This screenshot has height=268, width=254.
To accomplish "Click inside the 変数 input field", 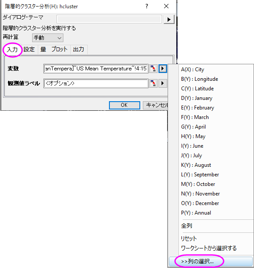I will (96, 69).
